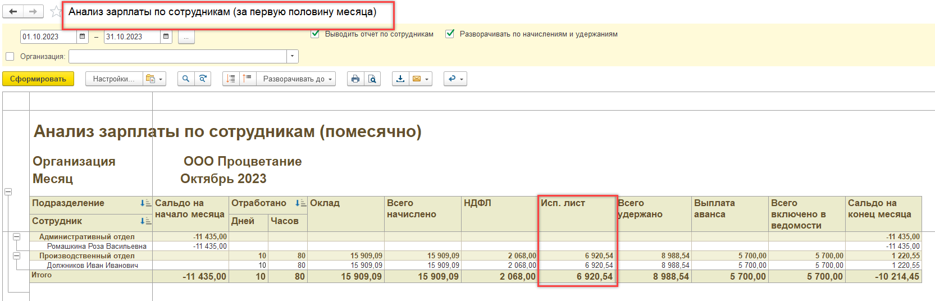This screenshot has height=301, width=935.
Task: Click the 'ООО Процветание' organization name
Action: click(243, 162)
